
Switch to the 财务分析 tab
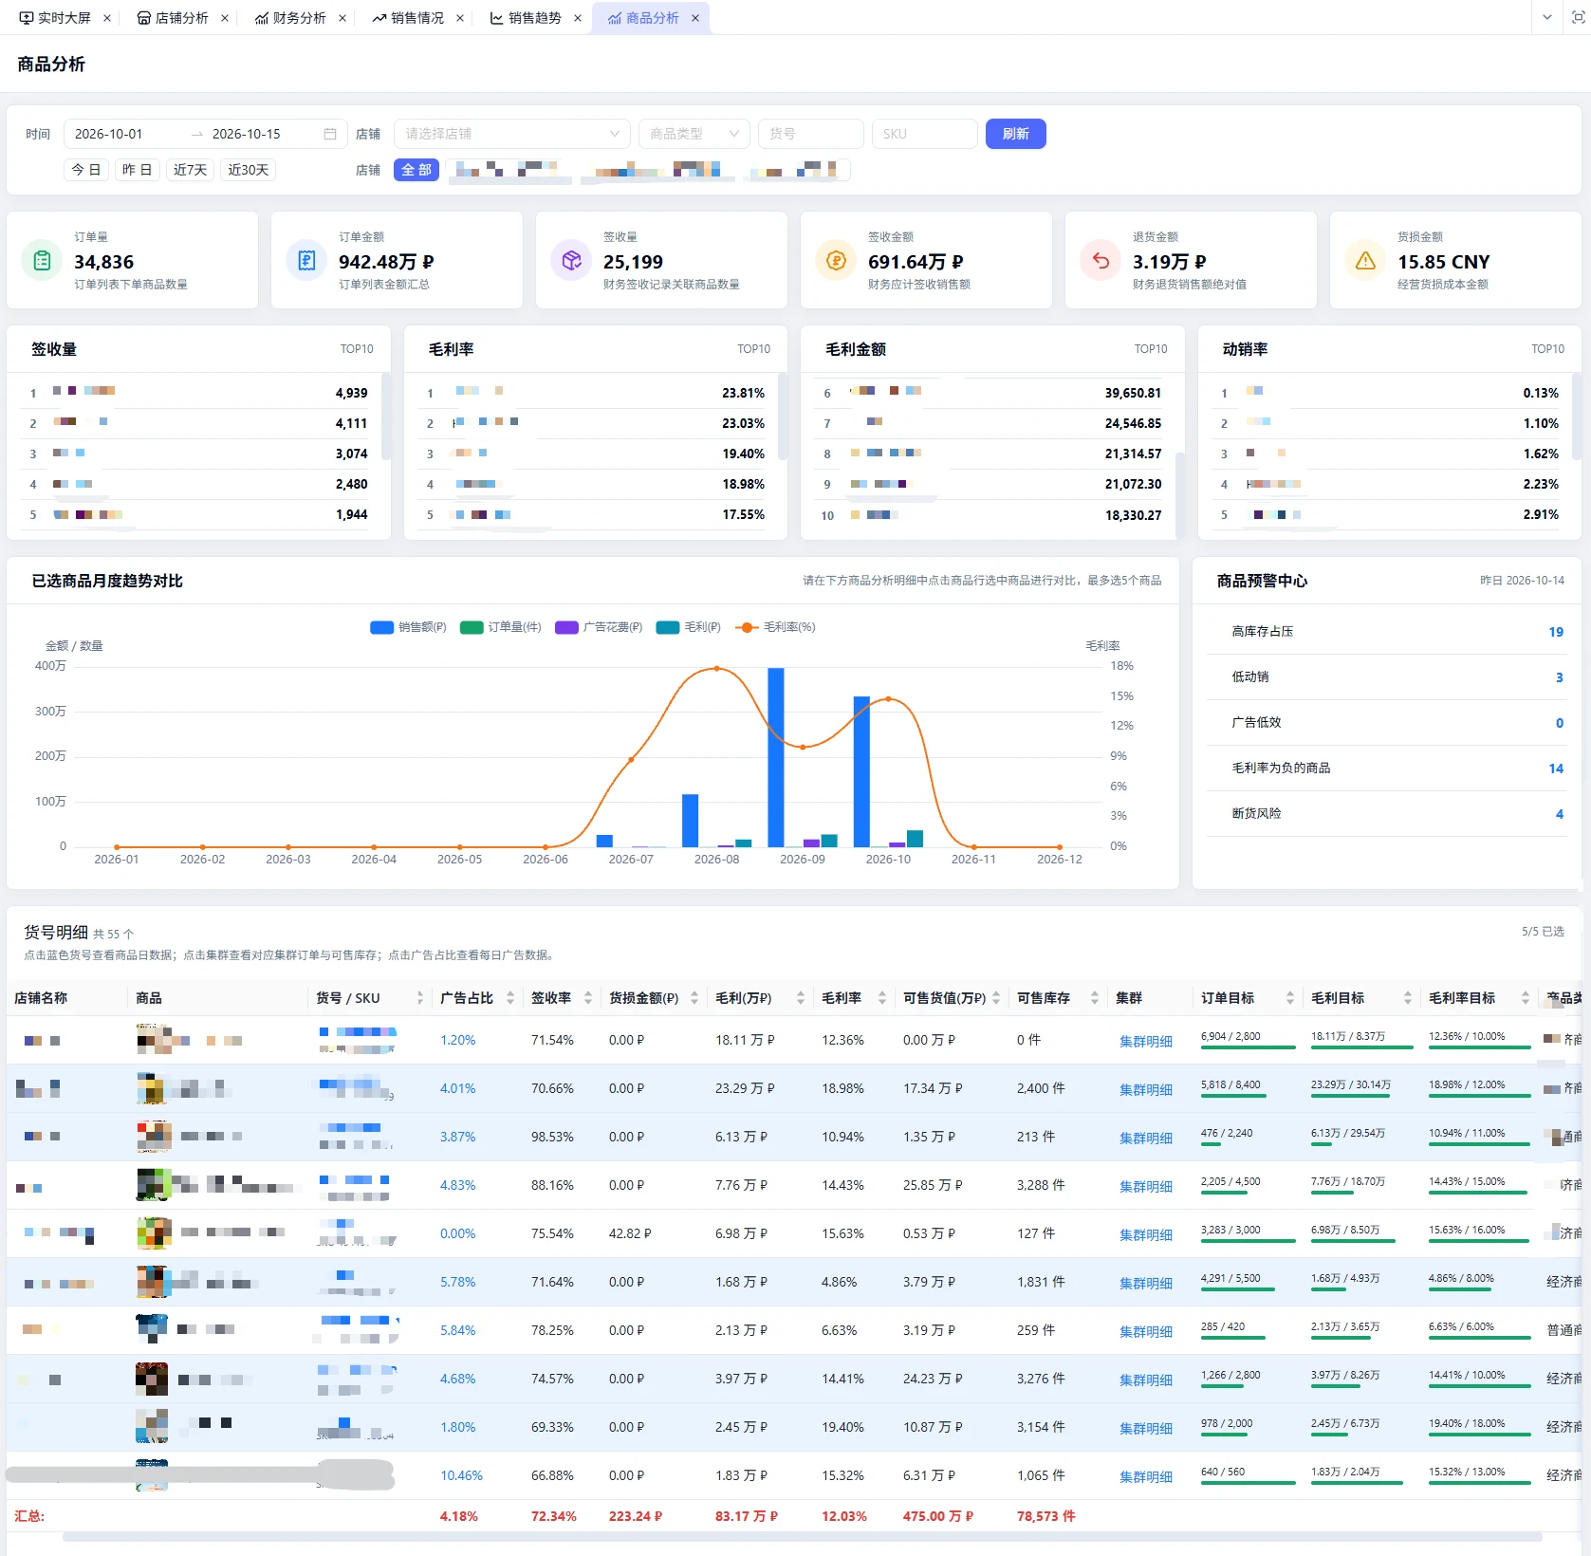(x=290, y=18)
